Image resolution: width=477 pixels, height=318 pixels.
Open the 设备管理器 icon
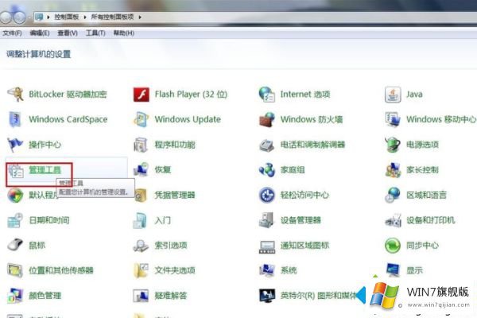tap(267, 220)
